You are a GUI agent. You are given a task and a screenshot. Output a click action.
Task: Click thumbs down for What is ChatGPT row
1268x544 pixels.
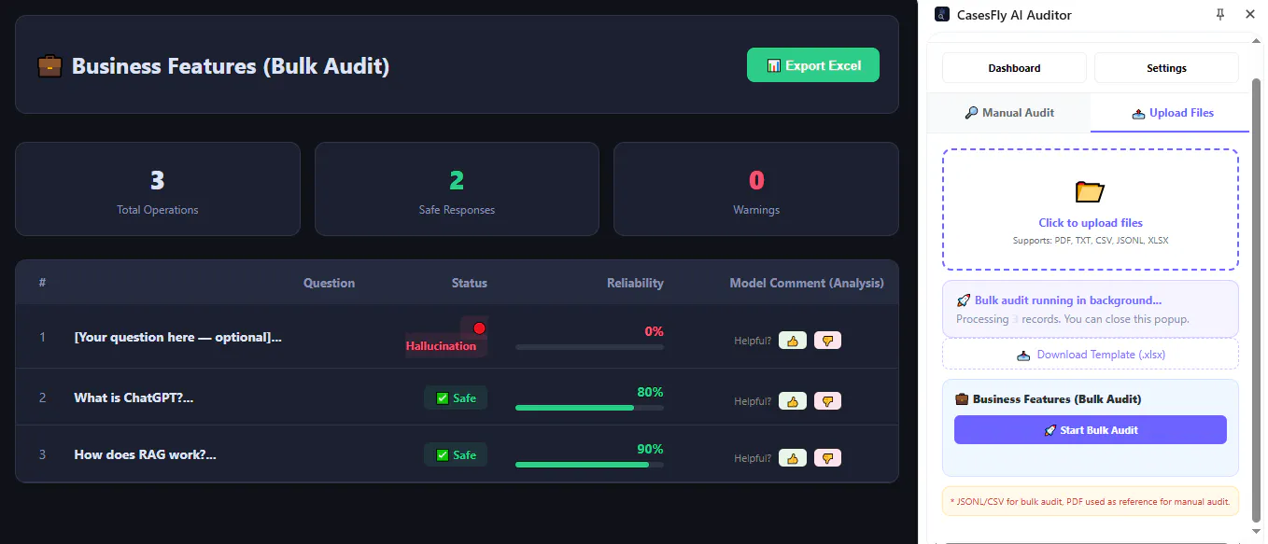[827, 401]
